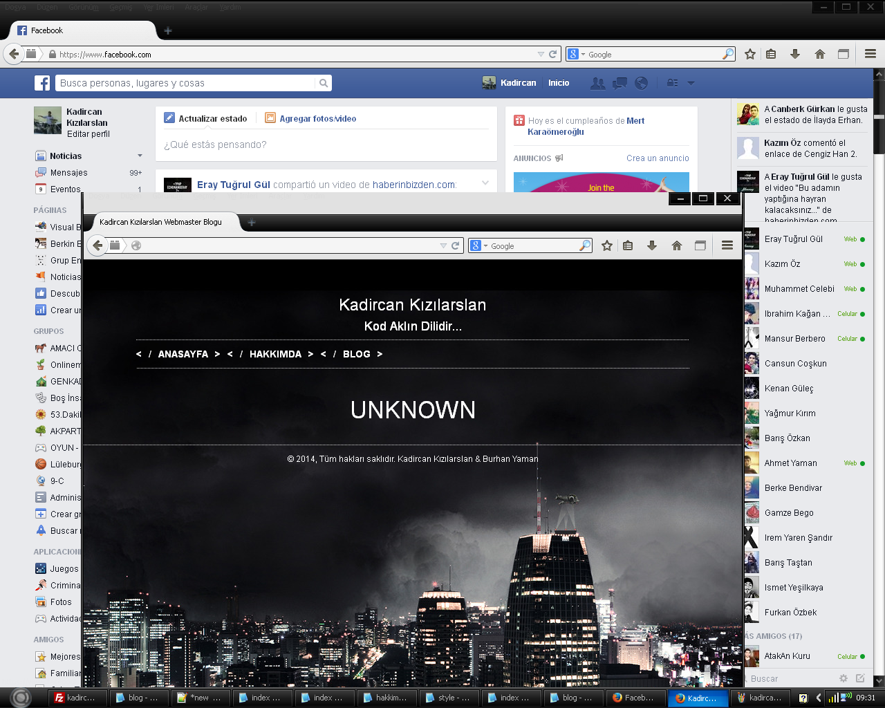The height and width of the screenshot is (708, 885).
Task: Open chat with Ahmet Yaman
Action: (x=805, y=463)
